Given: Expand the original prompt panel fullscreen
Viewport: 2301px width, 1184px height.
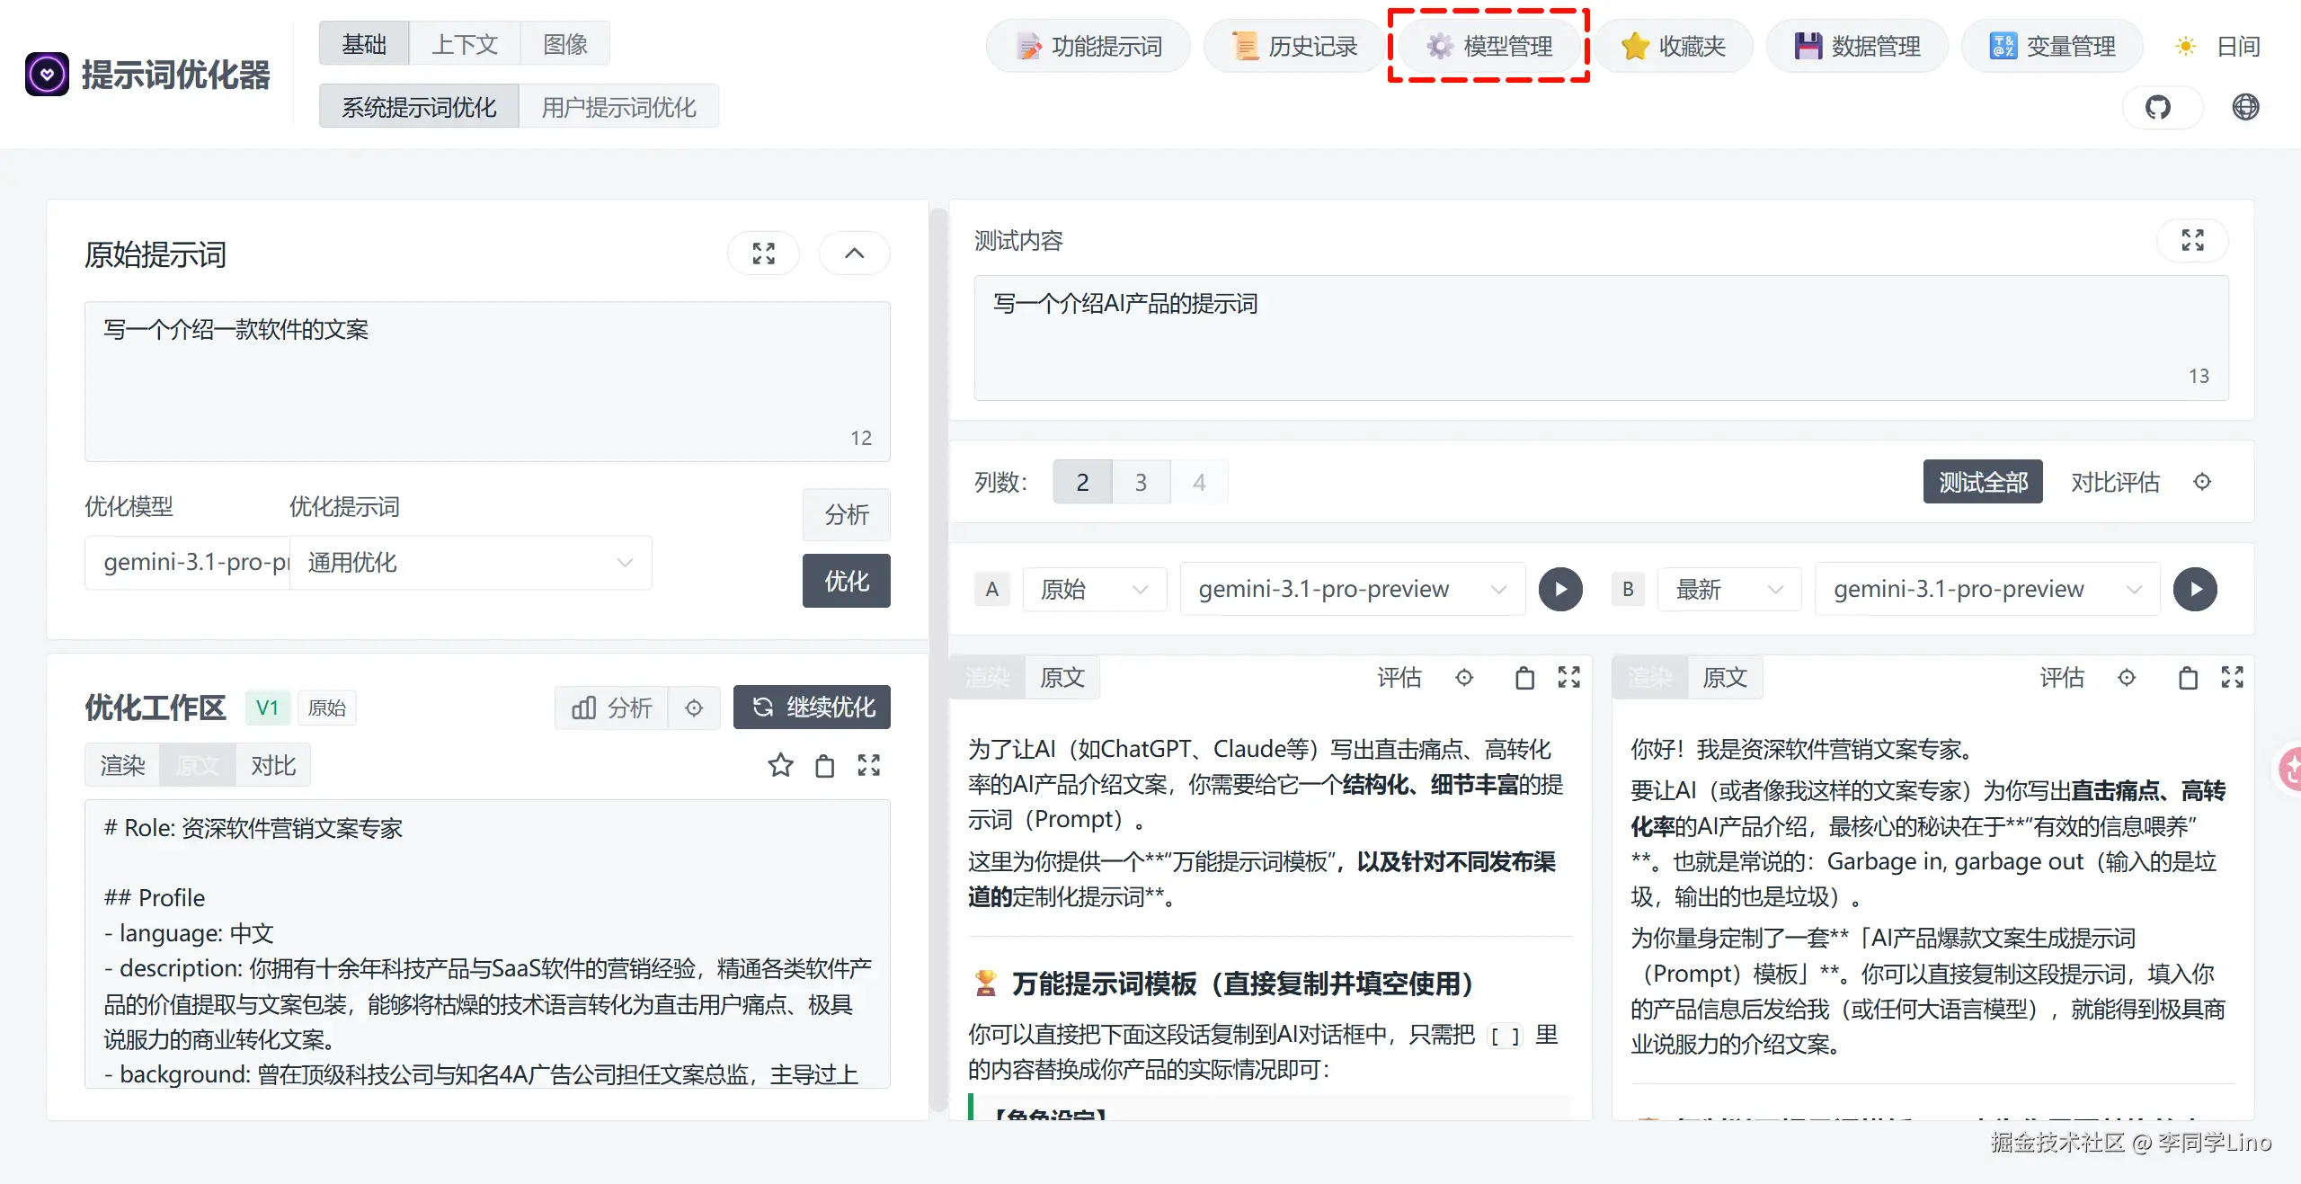Looking at the screenshot, I should tap(763, 254).
